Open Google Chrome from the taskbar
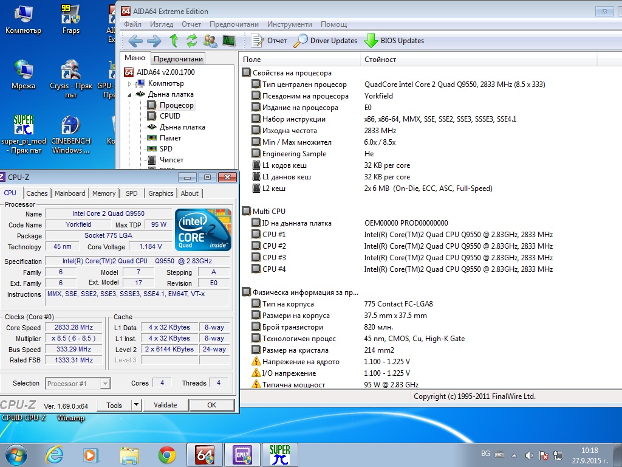The width and height of the screenshot is (622, 467). coord(167,455)
